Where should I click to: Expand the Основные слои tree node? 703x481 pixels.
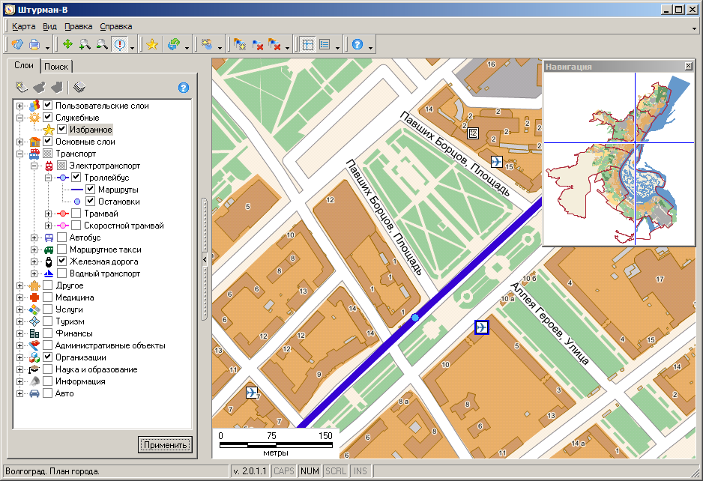pos(19,142)
